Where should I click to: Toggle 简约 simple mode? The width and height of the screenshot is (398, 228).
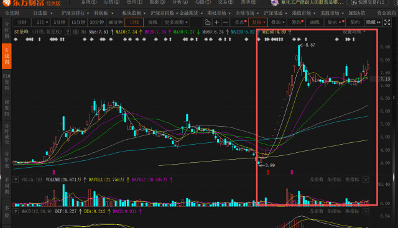355,22
